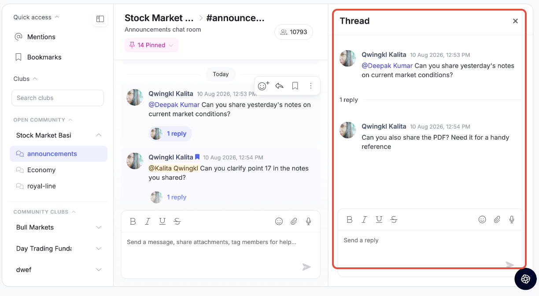Add emoji reaction from message hover toolbar
This screenshot has height=296, width=539.
pos(263,86)
